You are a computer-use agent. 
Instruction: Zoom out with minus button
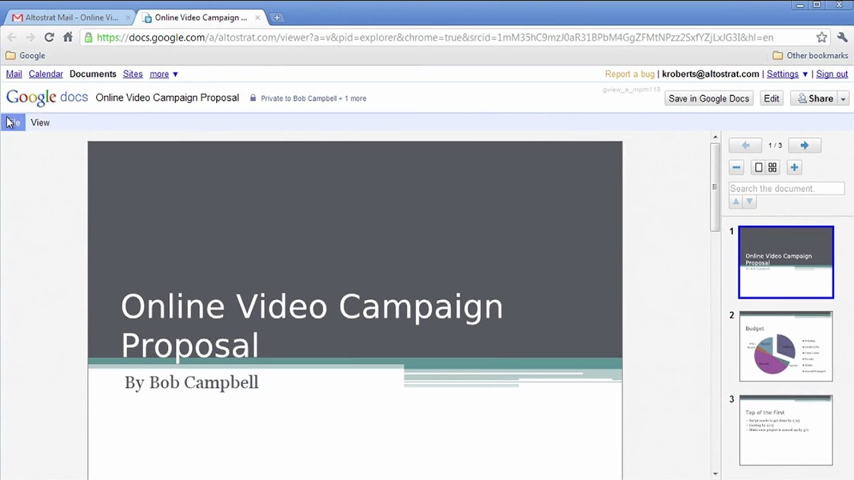737,167
